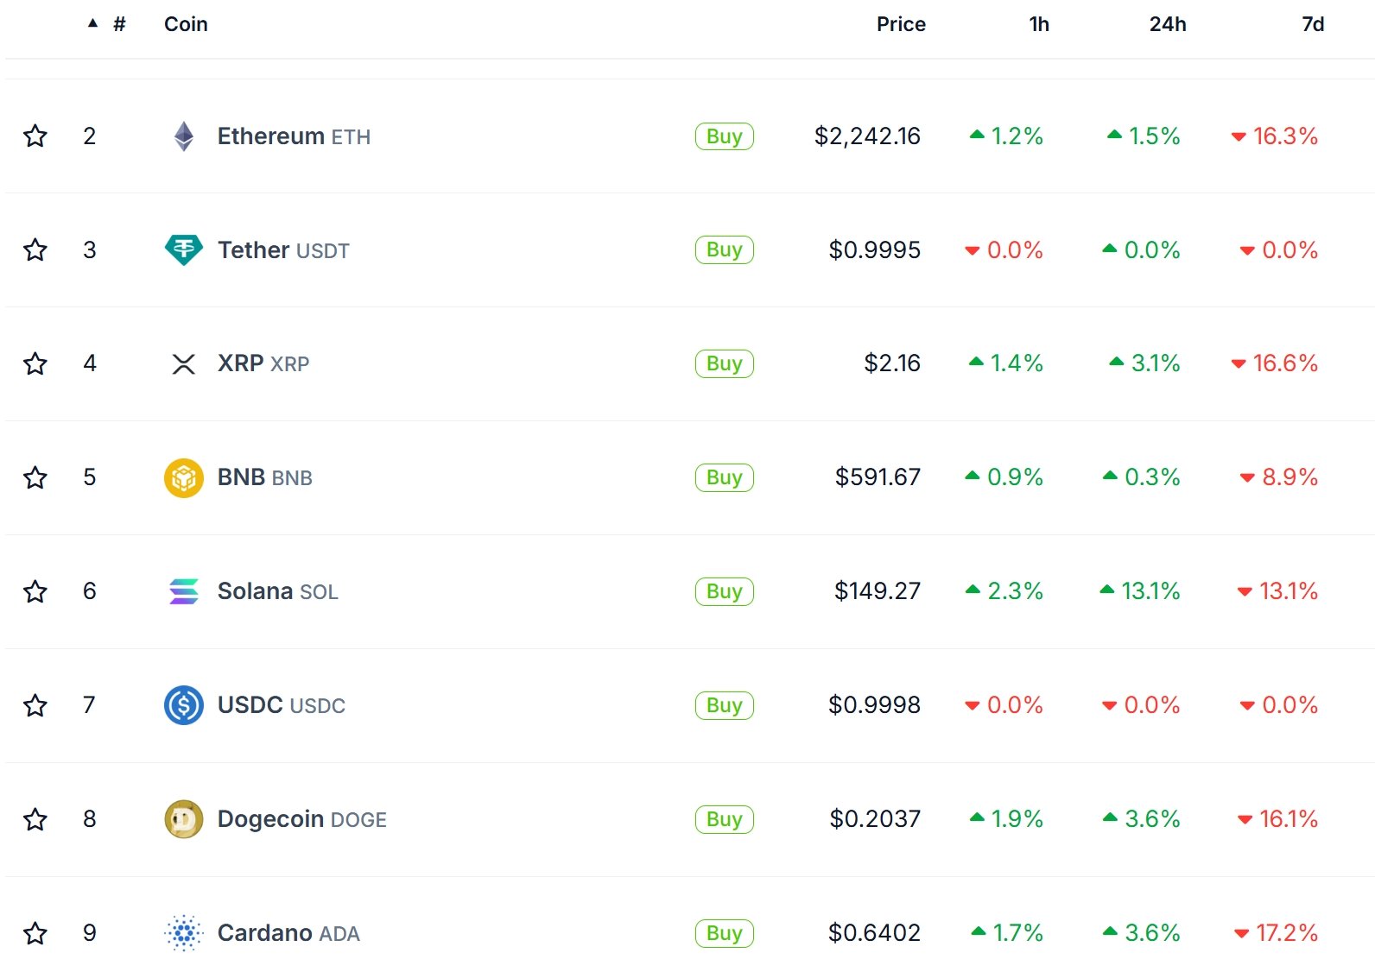Sort by the 24h change column
Screen dimensions: 1375x972
[x=1168, y=24]
